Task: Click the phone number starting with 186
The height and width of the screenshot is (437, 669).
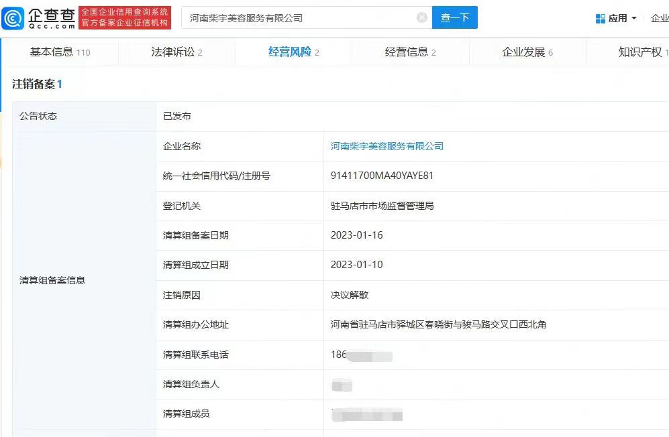Action: click(362, 355)
